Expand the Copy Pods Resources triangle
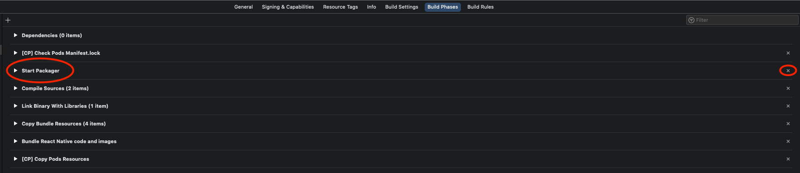This screenshot has height=173, width=800. point(15,159)
